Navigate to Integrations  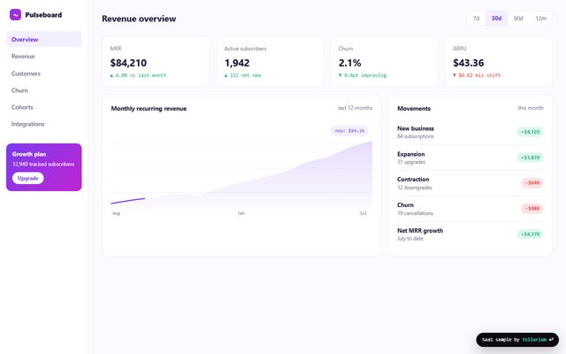[44, 124]
